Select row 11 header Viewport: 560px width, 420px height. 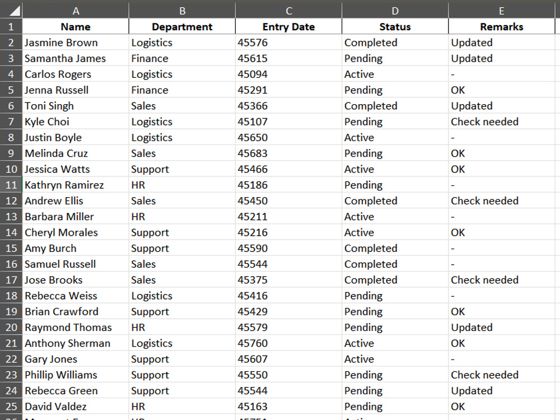click(11, 185)
